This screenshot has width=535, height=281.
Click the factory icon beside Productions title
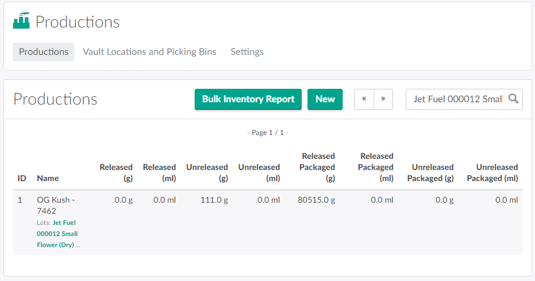pos(21,22)
